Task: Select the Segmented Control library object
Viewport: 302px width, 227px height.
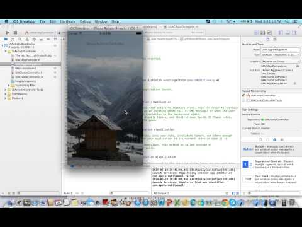Action: [272, 165]
